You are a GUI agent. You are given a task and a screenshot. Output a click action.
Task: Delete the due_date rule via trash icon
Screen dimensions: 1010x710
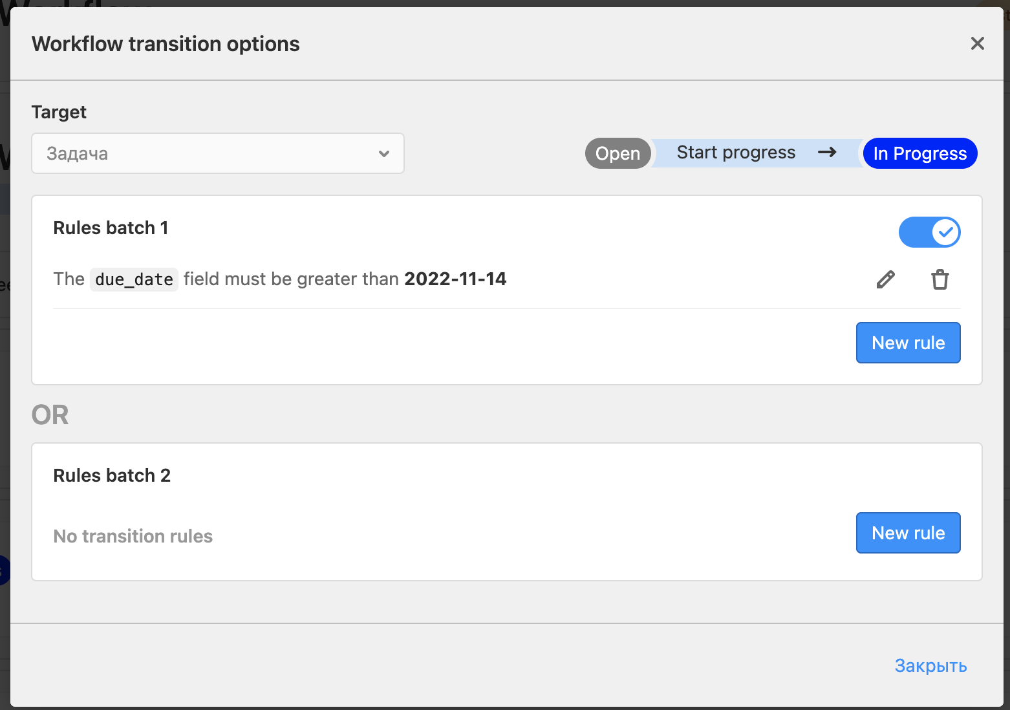pyautogui.click(x=940, y=279)
